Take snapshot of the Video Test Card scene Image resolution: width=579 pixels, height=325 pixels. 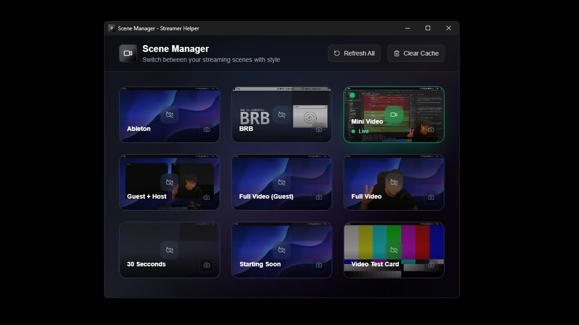click(431, 265)
